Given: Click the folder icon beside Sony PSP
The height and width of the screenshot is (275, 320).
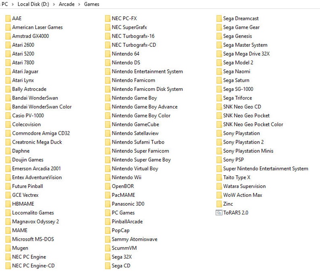Looking at the screenshot, I should (219, 160).
